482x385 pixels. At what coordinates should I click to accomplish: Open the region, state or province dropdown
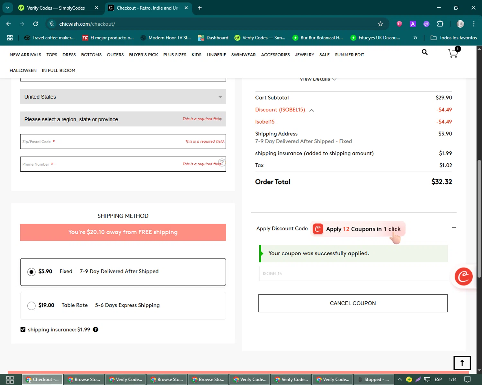tap(123, 119)
